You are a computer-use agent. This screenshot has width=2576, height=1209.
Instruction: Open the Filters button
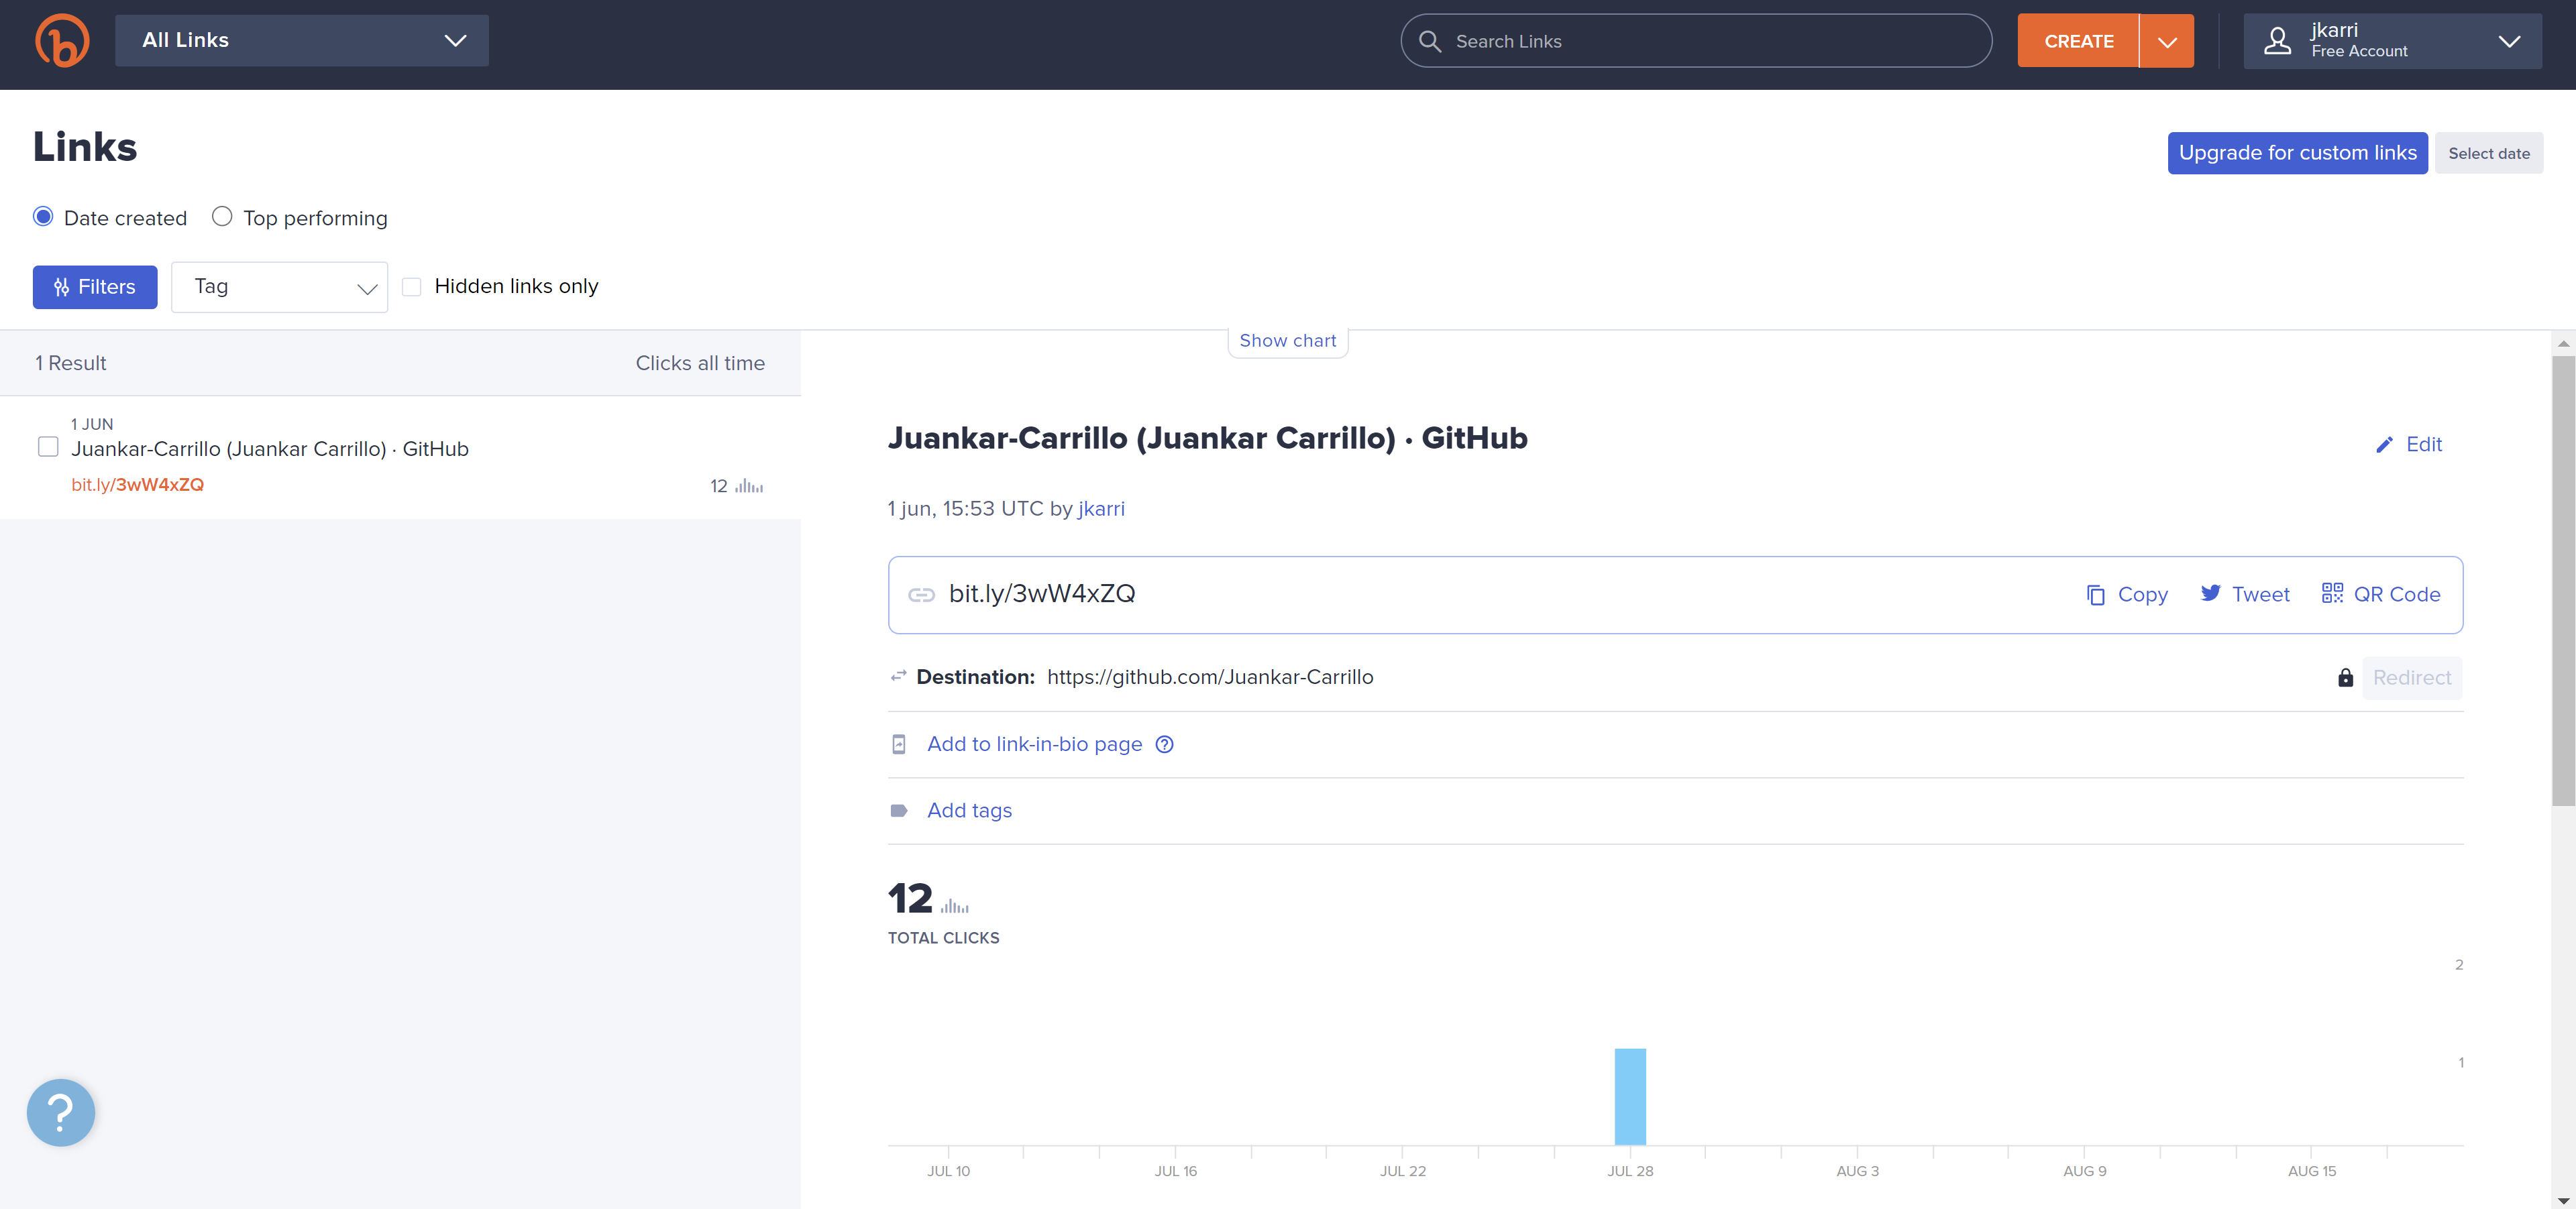point(95,287)
